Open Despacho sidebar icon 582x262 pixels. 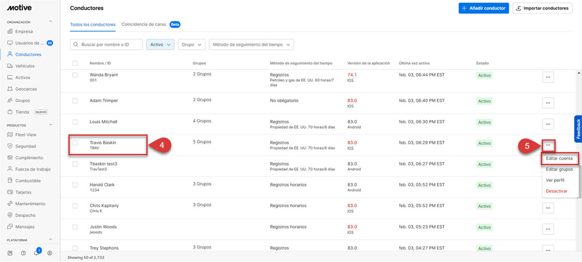click(10, 215)
